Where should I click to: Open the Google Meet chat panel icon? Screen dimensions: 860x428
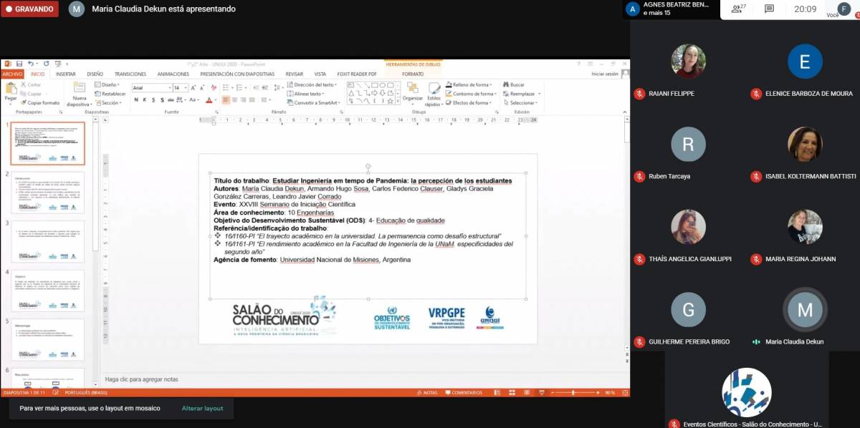coord(769,9)
